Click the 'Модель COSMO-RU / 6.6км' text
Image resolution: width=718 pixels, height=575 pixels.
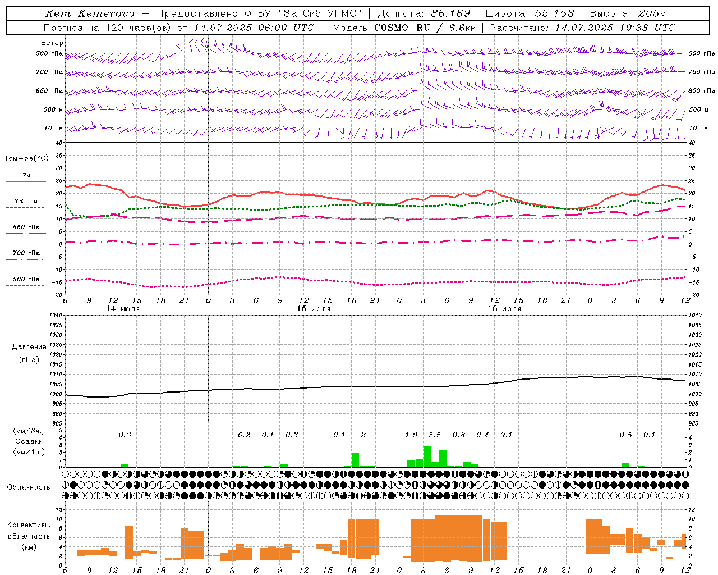(x=404, y=28)
